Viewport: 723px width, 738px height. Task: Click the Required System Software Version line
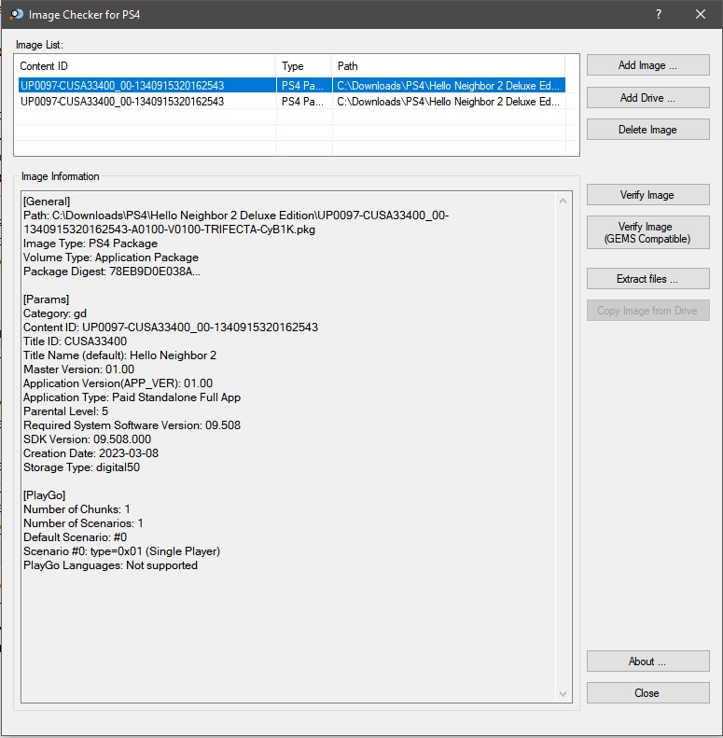coord(132,425)
